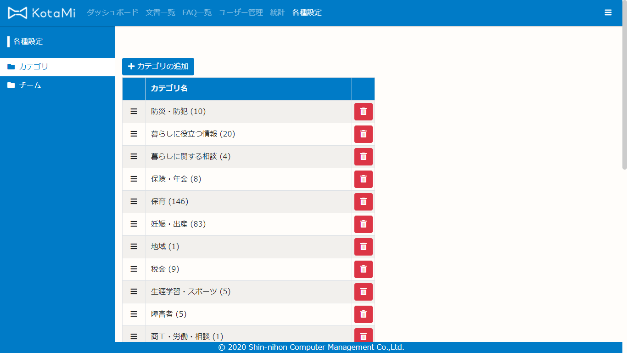The height and width of the screenshot is (353, 627).
Task: Delete the 暮らしに役立つ情報 category
Action: click(363, 134)
